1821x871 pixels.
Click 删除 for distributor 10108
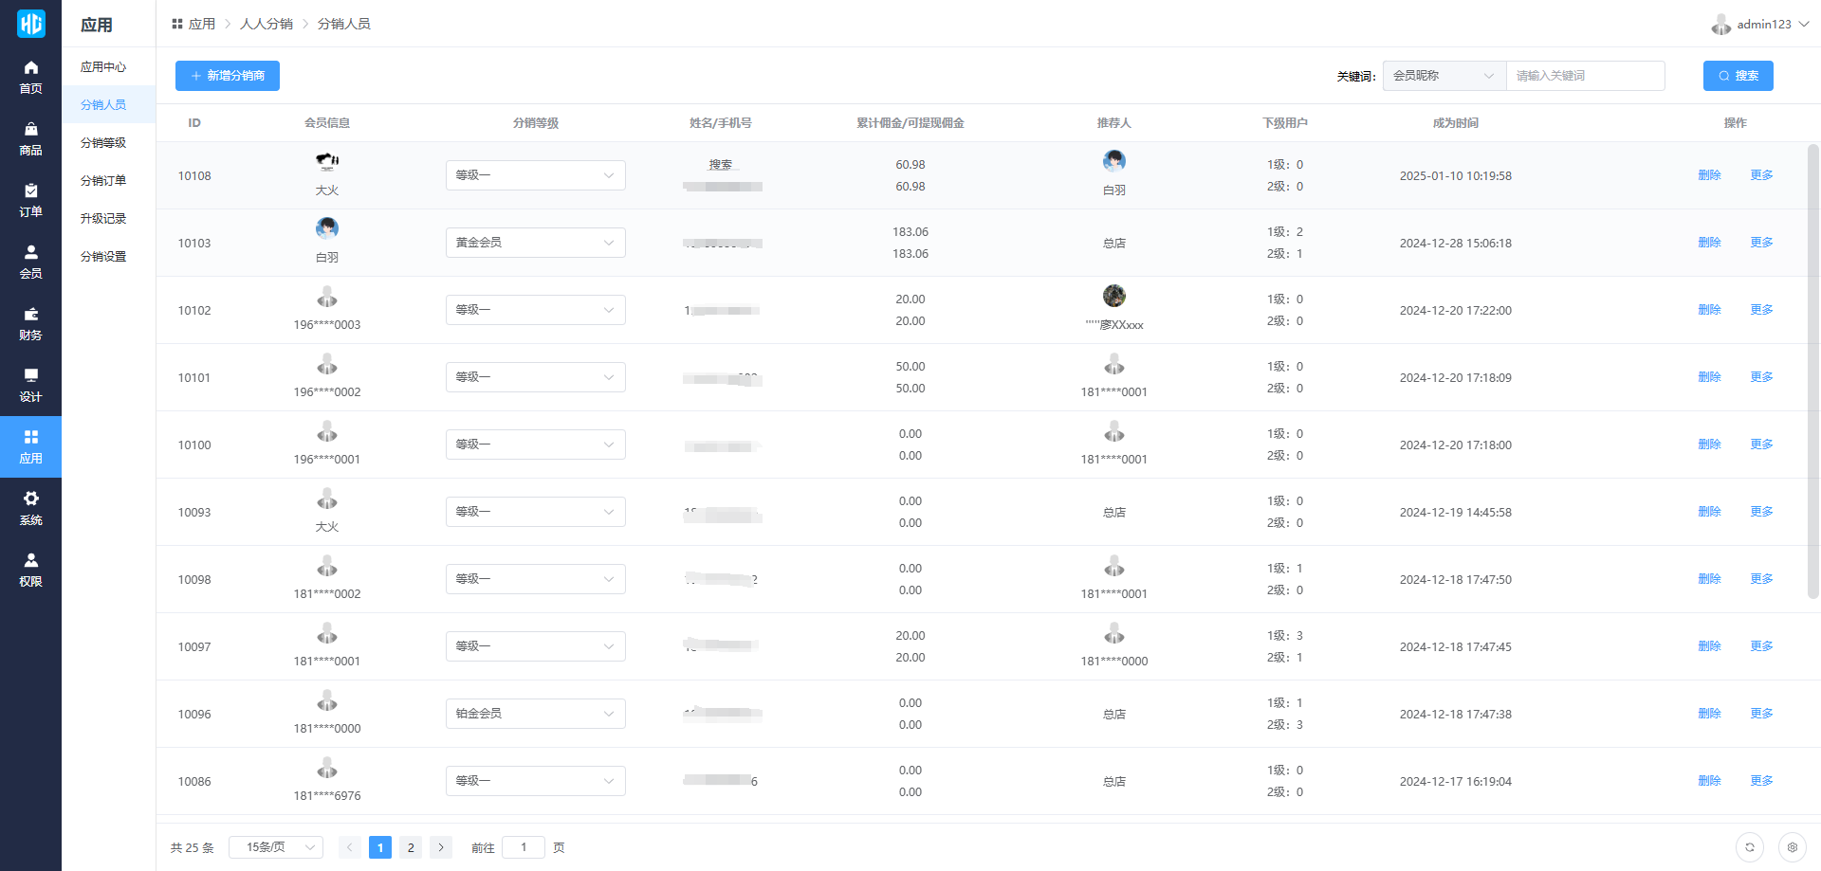pyautogui.click(x=1709, y=175)
